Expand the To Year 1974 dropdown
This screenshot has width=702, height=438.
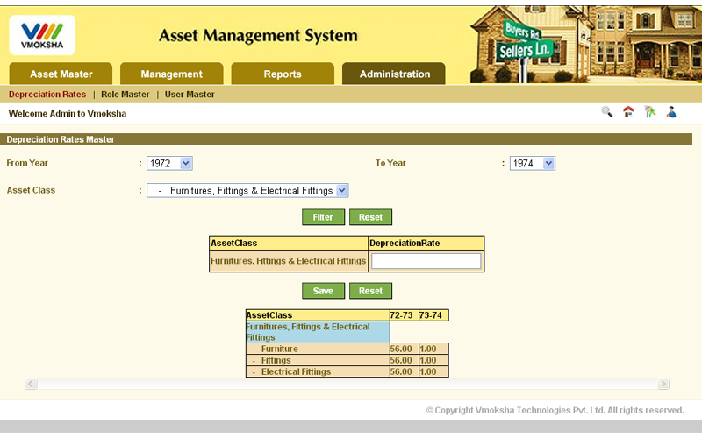(x=533, y=163)
